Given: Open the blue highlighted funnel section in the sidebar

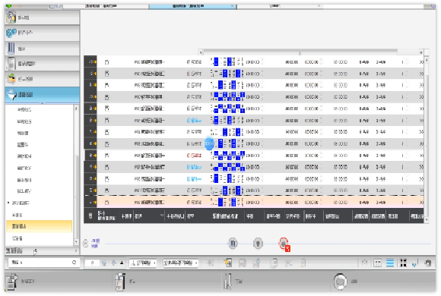Looking at the screenshot, I should [x=42, y=95].
